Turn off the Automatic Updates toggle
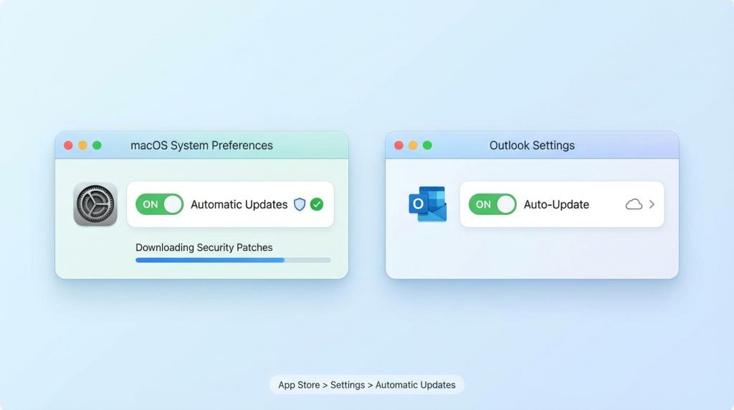The height and width of the screenshot is (410, 734). pyautogui.click(x=160, y=204)
